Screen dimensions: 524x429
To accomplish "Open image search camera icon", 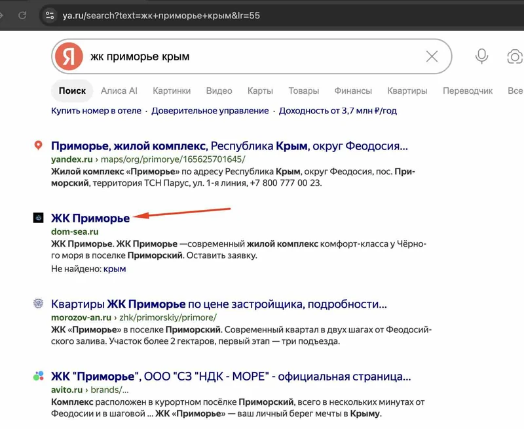I will click(515, 56).
